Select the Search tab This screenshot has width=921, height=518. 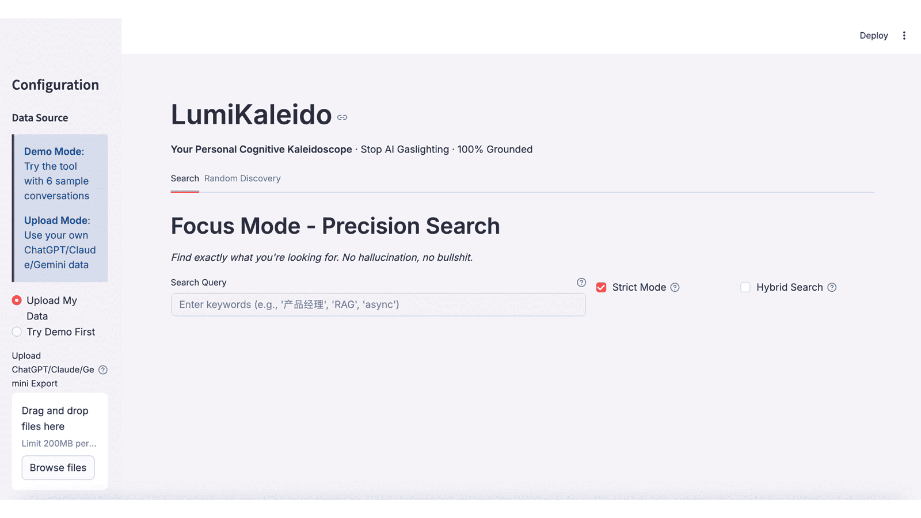click(184, 178)
